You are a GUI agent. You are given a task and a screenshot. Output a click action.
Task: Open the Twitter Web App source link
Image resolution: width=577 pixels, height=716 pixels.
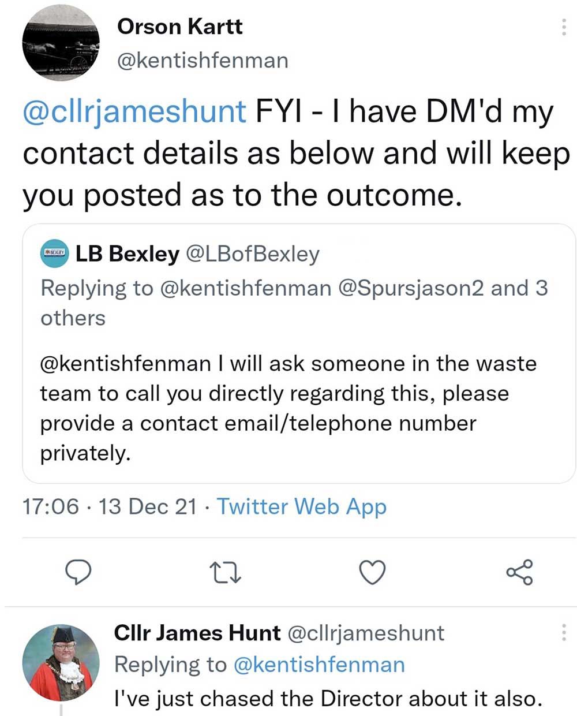301,506
